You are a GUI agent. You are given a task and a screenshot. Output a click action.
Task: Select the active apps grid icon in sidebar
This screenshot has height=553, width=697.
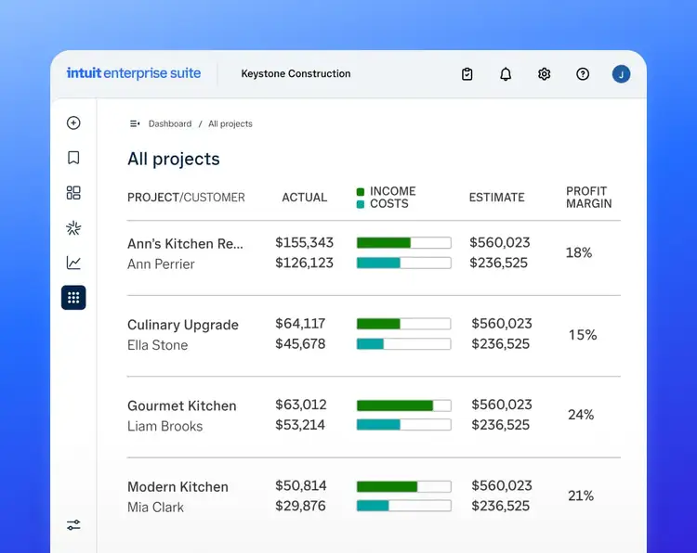click(73, 297)
